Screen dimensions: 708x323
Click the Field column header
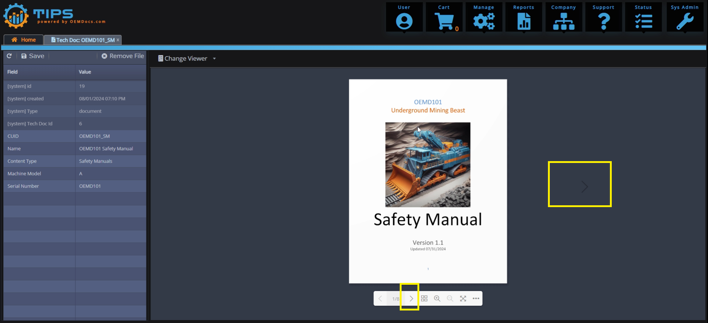click(39, 72)
